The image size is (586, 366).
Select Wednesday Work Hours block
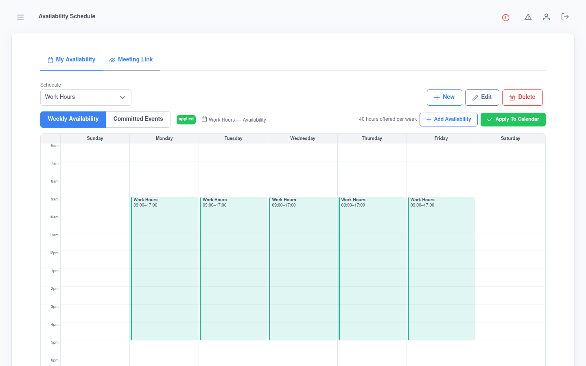click(303, 269)
